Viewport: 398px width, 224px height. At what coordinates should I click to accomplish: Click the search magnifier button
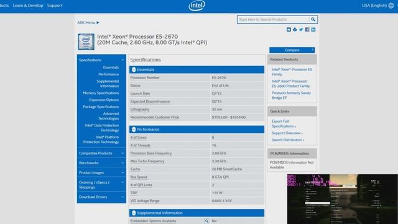(313, 19)
